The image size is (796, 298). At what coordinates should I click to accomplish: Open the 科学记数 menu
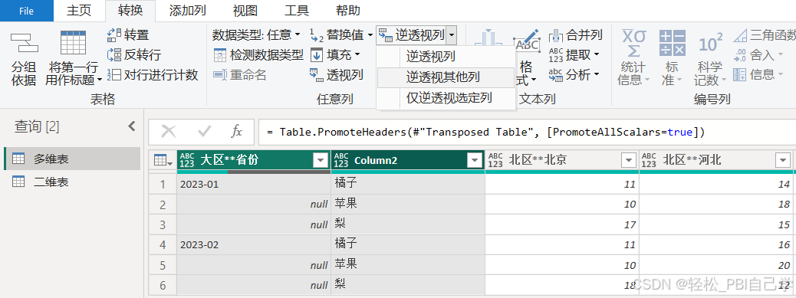710,57
